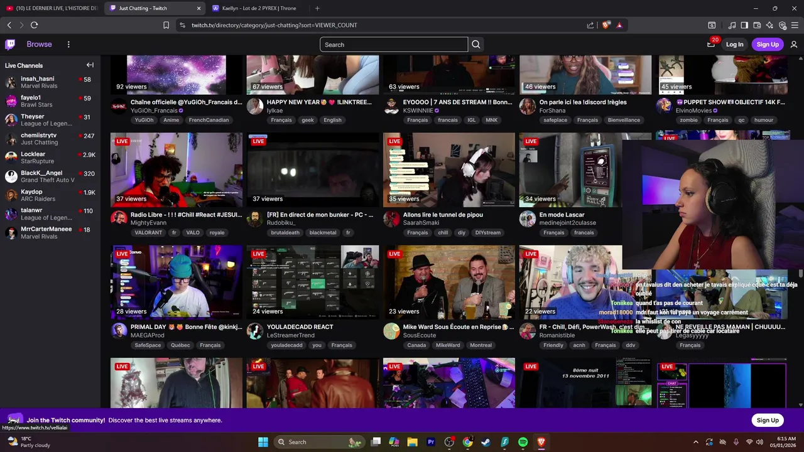Open Locklear StarRupture channel
This screenshot has width=804, height=452.
tap(50, 158)
